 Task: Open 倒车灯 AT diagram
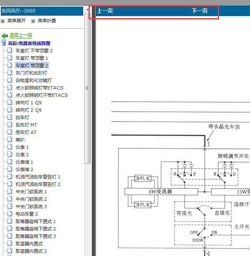pos(26,132)
